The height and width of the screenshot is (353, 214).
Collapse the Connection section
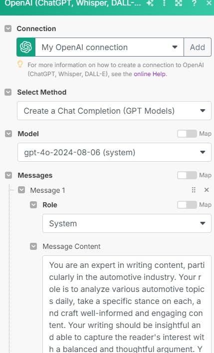click(x=8, y=29)
